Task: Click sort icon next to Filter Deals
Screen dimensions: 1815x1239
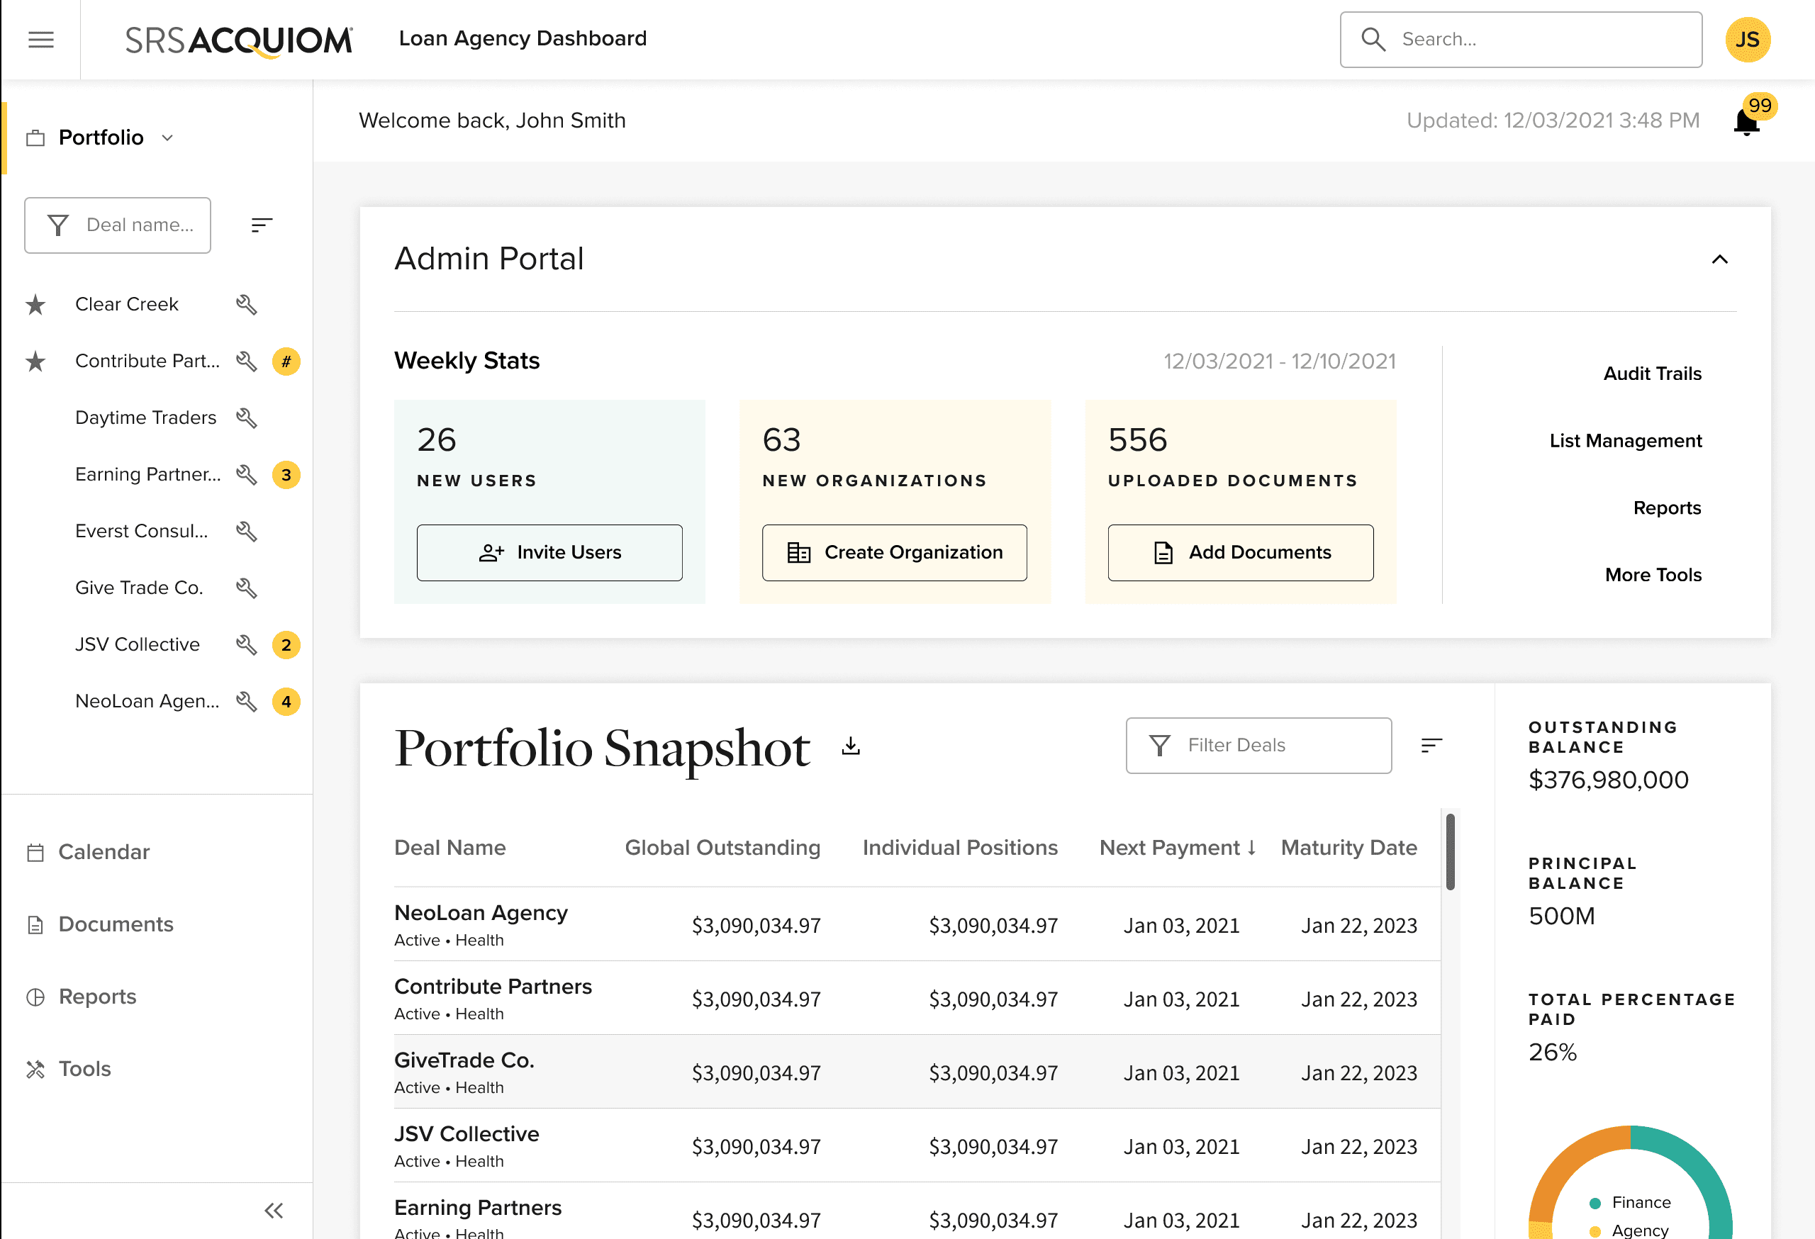Action: click(1431, 746)
